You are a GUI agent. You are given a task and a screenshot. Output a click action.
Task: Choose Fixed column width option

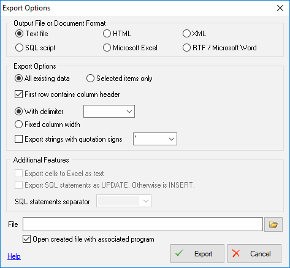(47, 124)
